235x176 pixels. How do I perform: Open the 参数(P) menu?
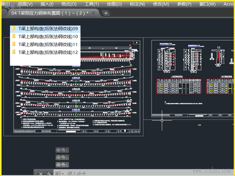pyautogui.click(x=184, y=4)
